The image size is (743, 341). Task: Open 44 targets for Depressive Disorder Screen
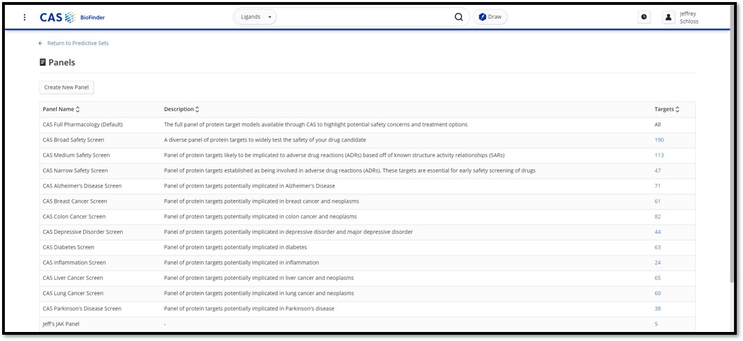pos(658,232)
